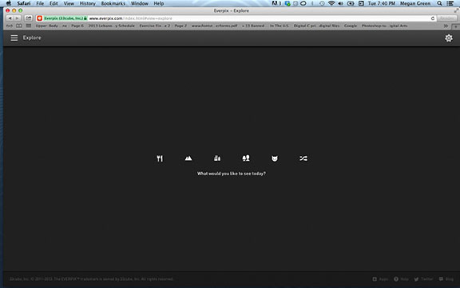The height and width of the screenshot is (288, 460).
Task: Open the 2013 Lebanon Schedule bookmark
Action: 112,26
